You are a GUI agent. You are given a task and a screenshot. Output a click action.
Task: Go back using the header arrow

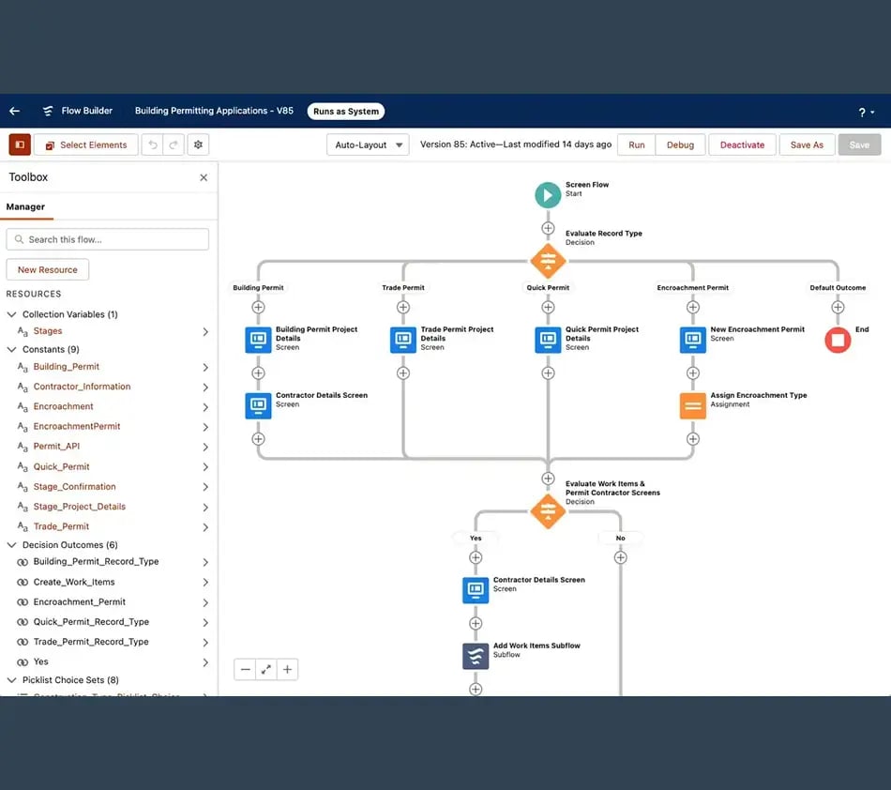[x=15, y=111]
